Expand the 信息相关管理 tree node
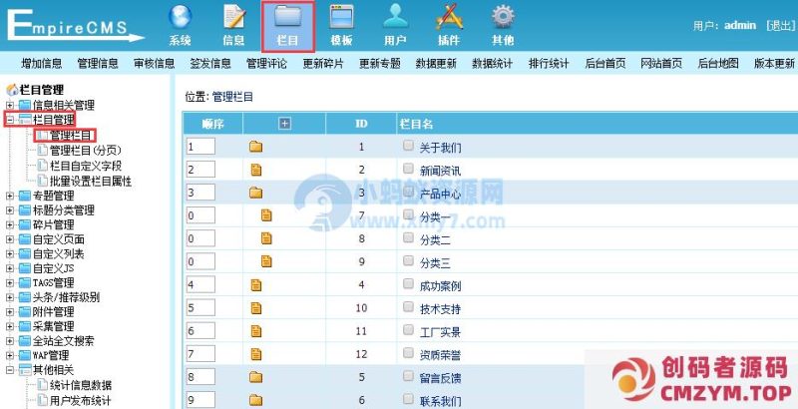 pos(10,106)
